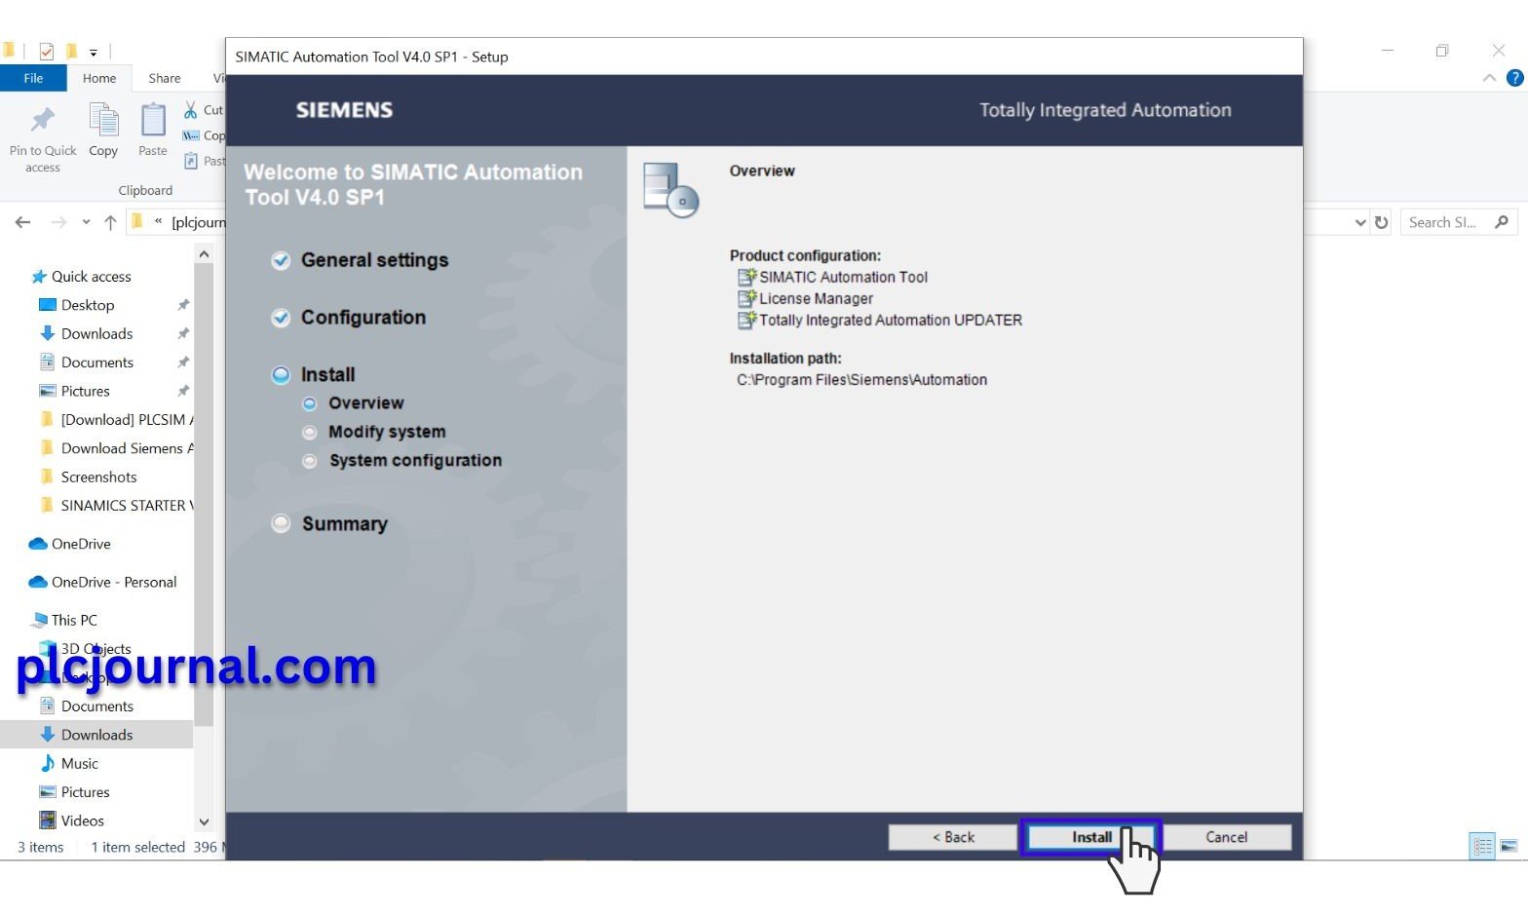
Task: Open the Home tab in Explorer
Action: click(x=99, y=78)
